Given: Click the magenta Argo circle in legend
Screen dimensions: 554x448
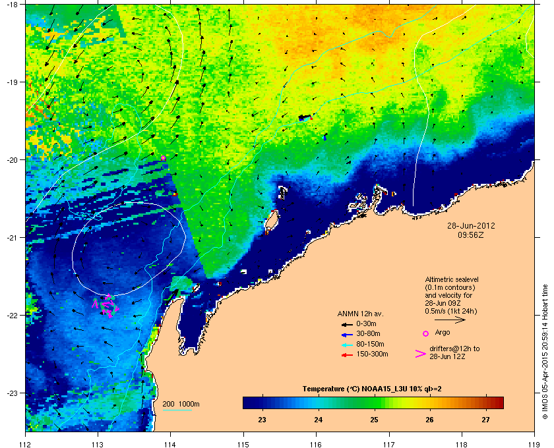Looking at the screenshot, I should point(426,333).
